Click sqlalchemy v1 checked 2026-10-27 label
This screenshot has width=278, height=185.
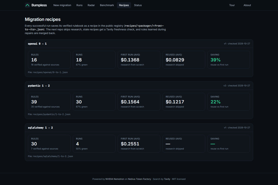point(237,127)
